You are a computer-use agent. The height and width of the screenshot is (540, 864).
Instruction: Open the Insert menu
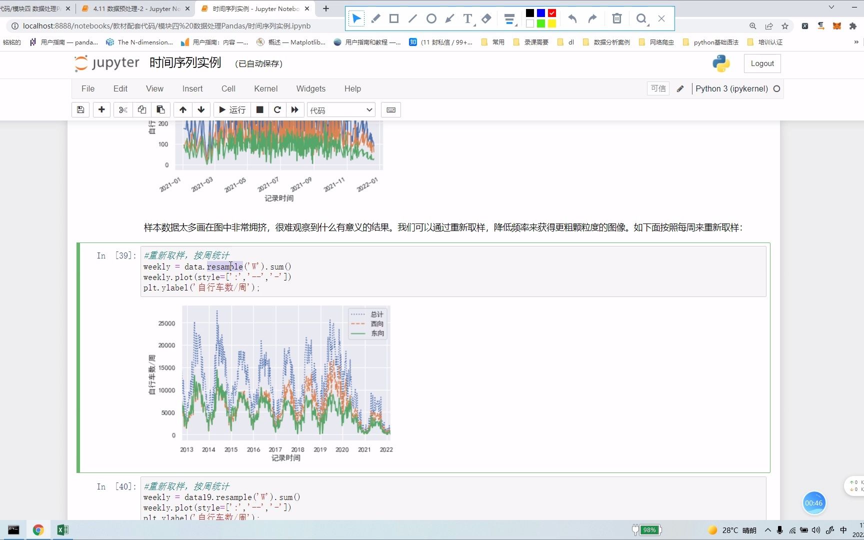tap(192, 88)
